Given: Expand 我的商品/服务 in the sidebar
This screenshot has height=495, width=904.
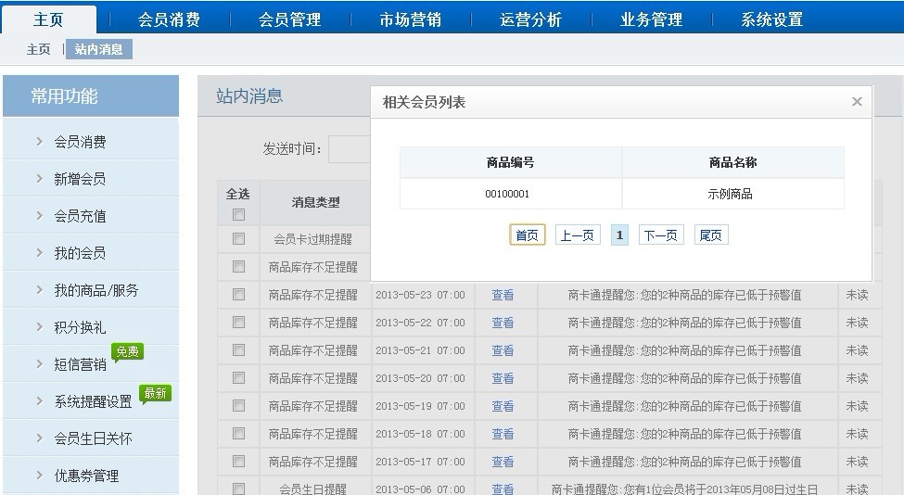Looking at the screenshot, I should tap(95, 290).
